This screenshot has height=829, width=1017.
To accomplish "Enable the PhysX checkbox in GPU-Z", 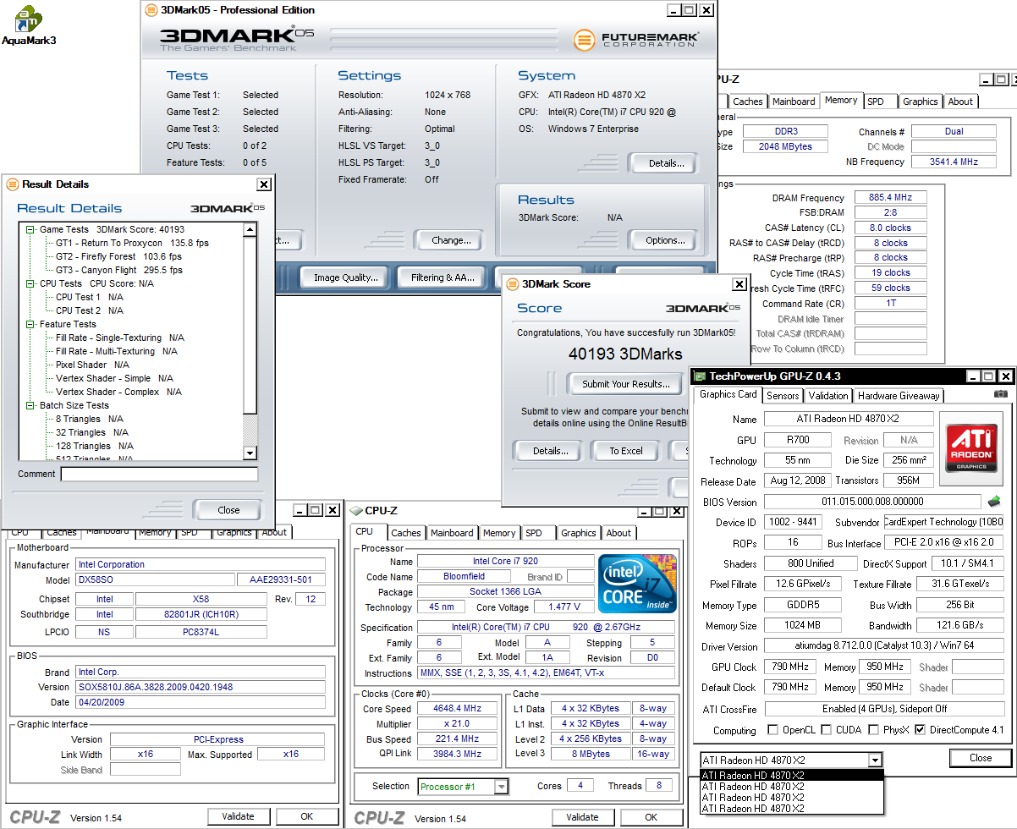I will pos(874,730).
